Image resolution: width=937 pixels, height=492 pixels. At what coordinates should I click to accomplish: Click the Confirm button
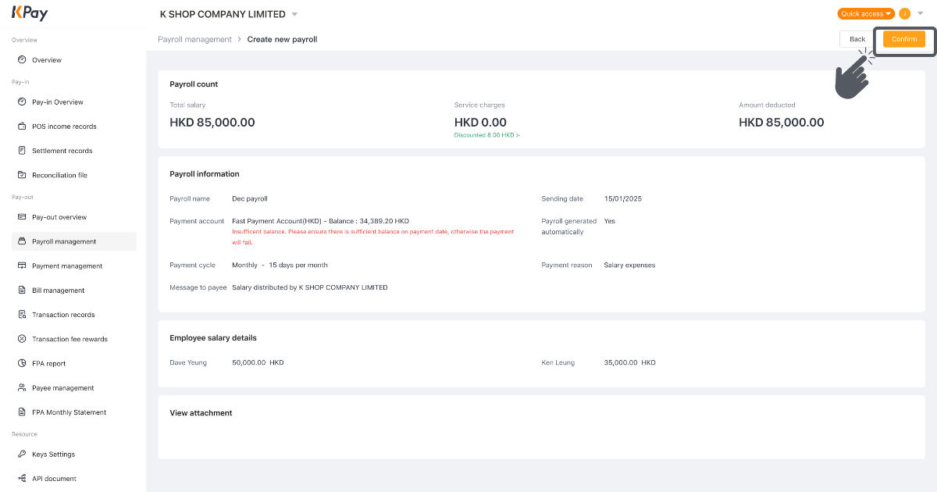903,38
